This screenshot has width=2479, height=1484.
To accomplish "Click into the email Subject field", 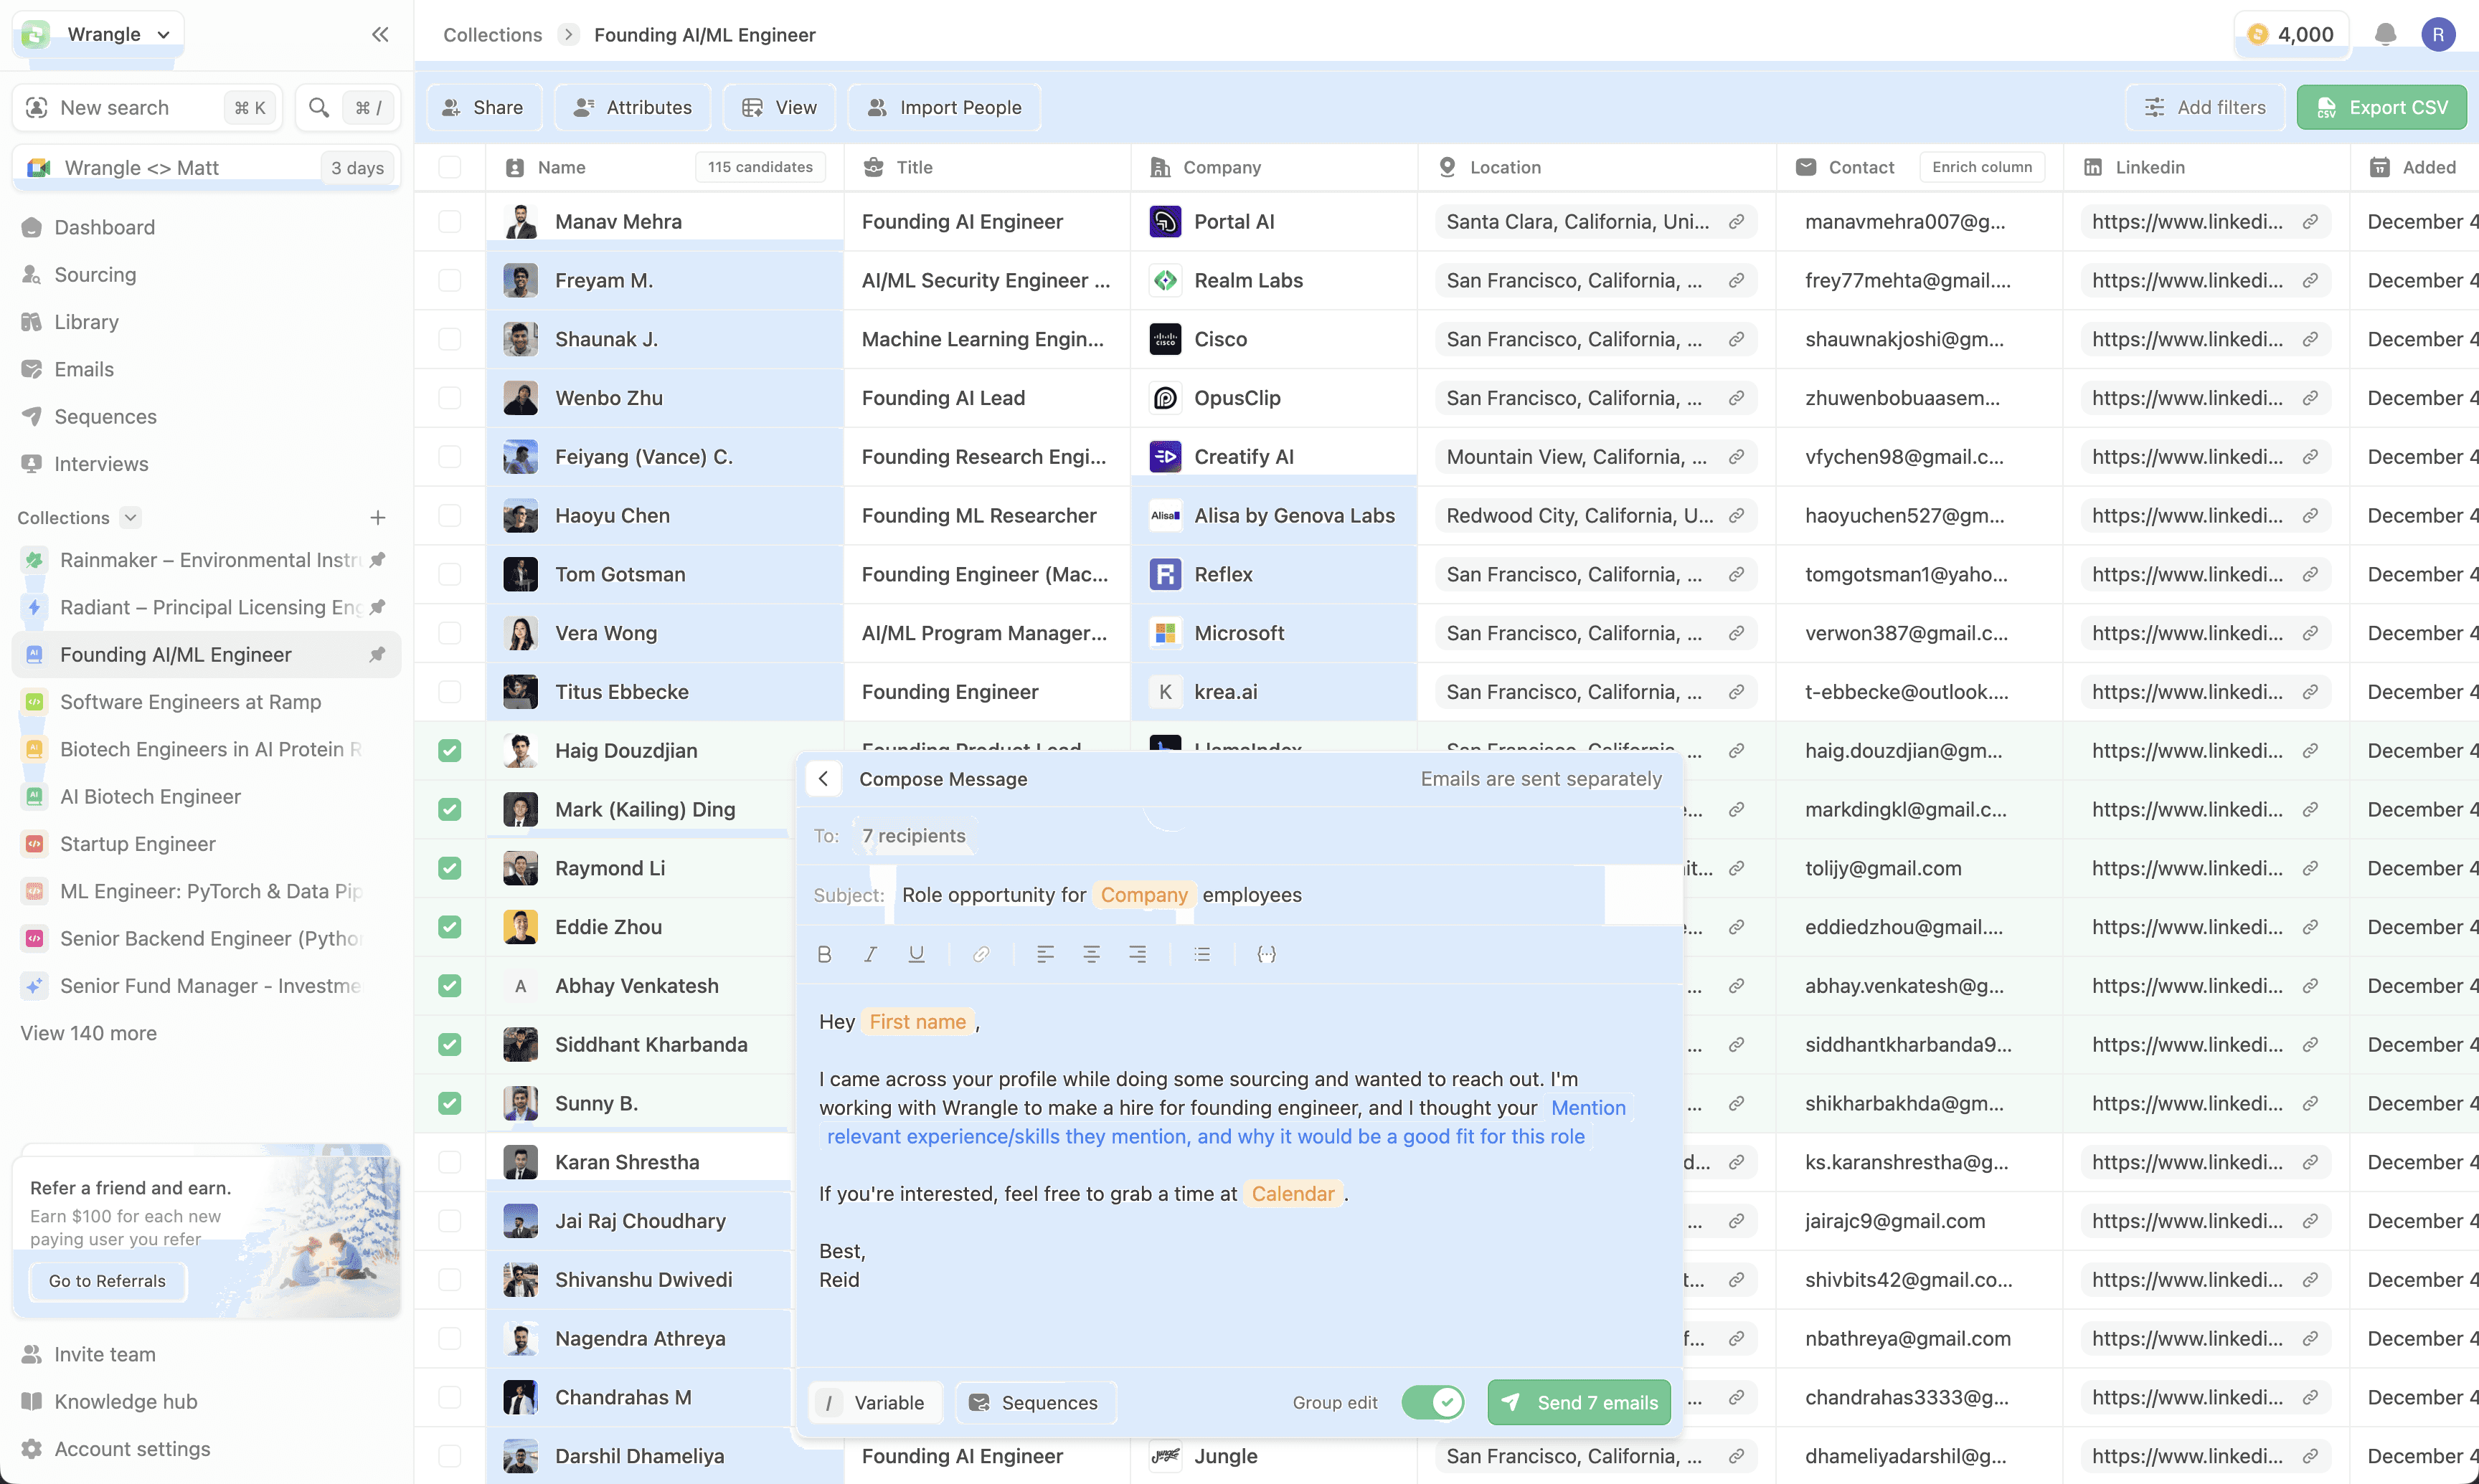I will click(x=1250, y=895).
